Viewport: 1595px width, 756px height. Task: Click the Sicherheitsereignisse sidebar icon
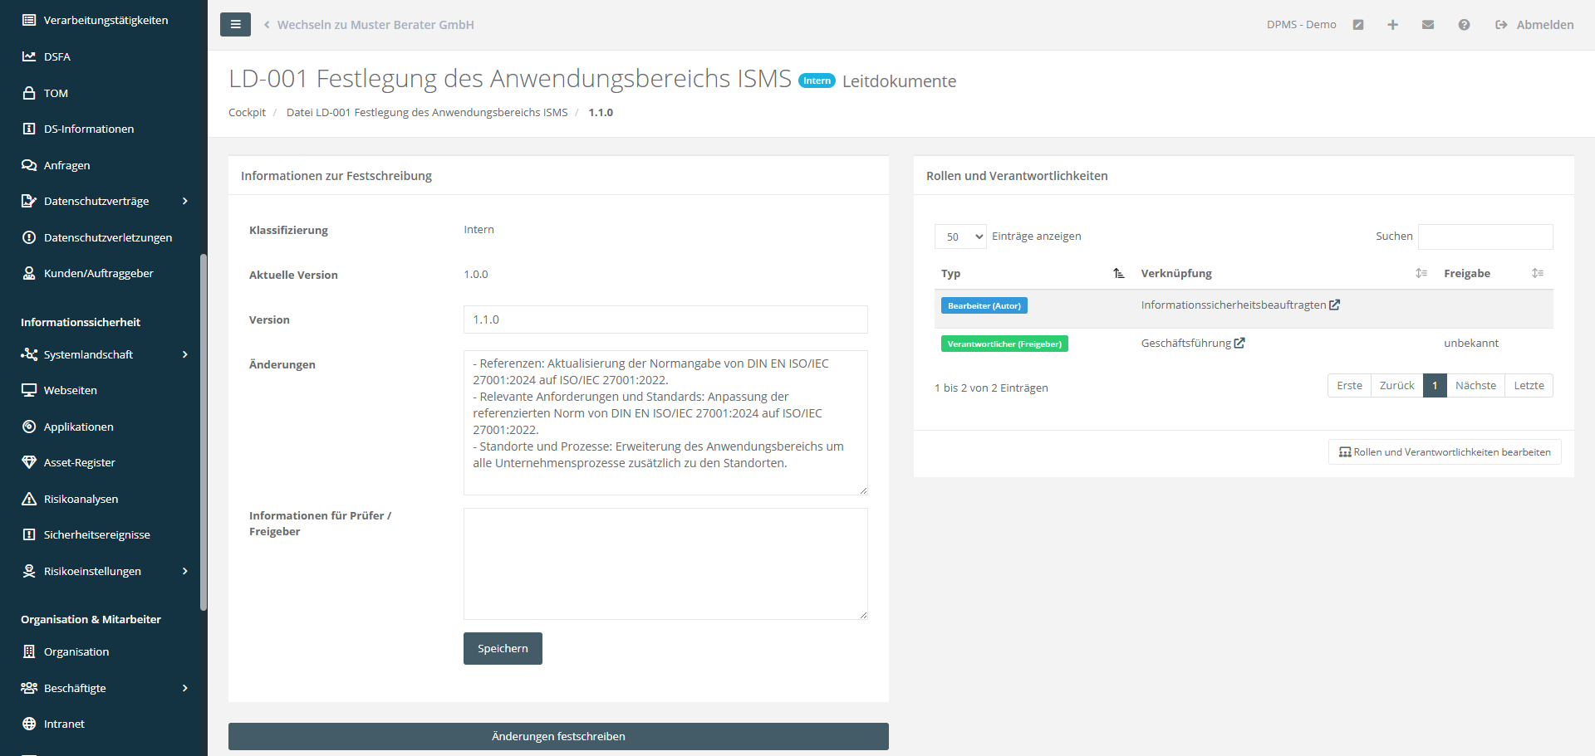tap(29, 534)
